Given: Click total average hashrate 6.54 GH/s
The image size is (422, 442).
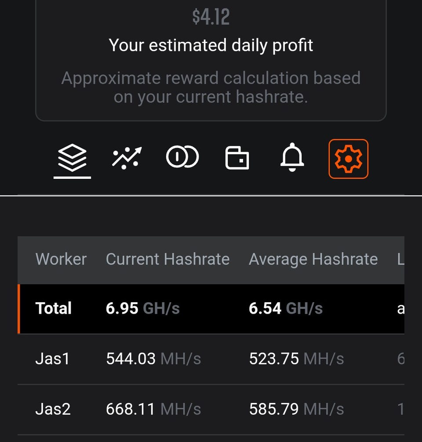Looking at the screenshot, I should point(286,308).
